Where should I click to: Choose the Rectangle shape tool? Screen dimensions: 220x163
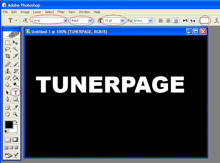15,99
